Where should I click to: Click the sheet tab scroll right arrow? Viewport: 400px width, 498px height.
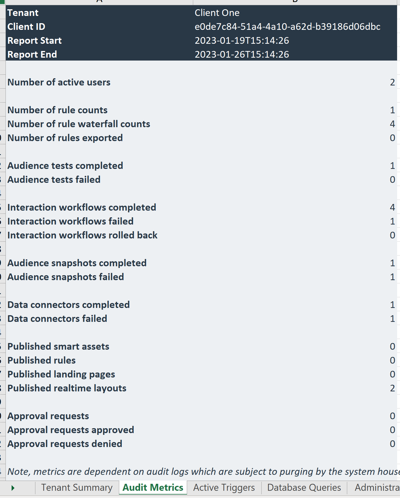[13, 488]
